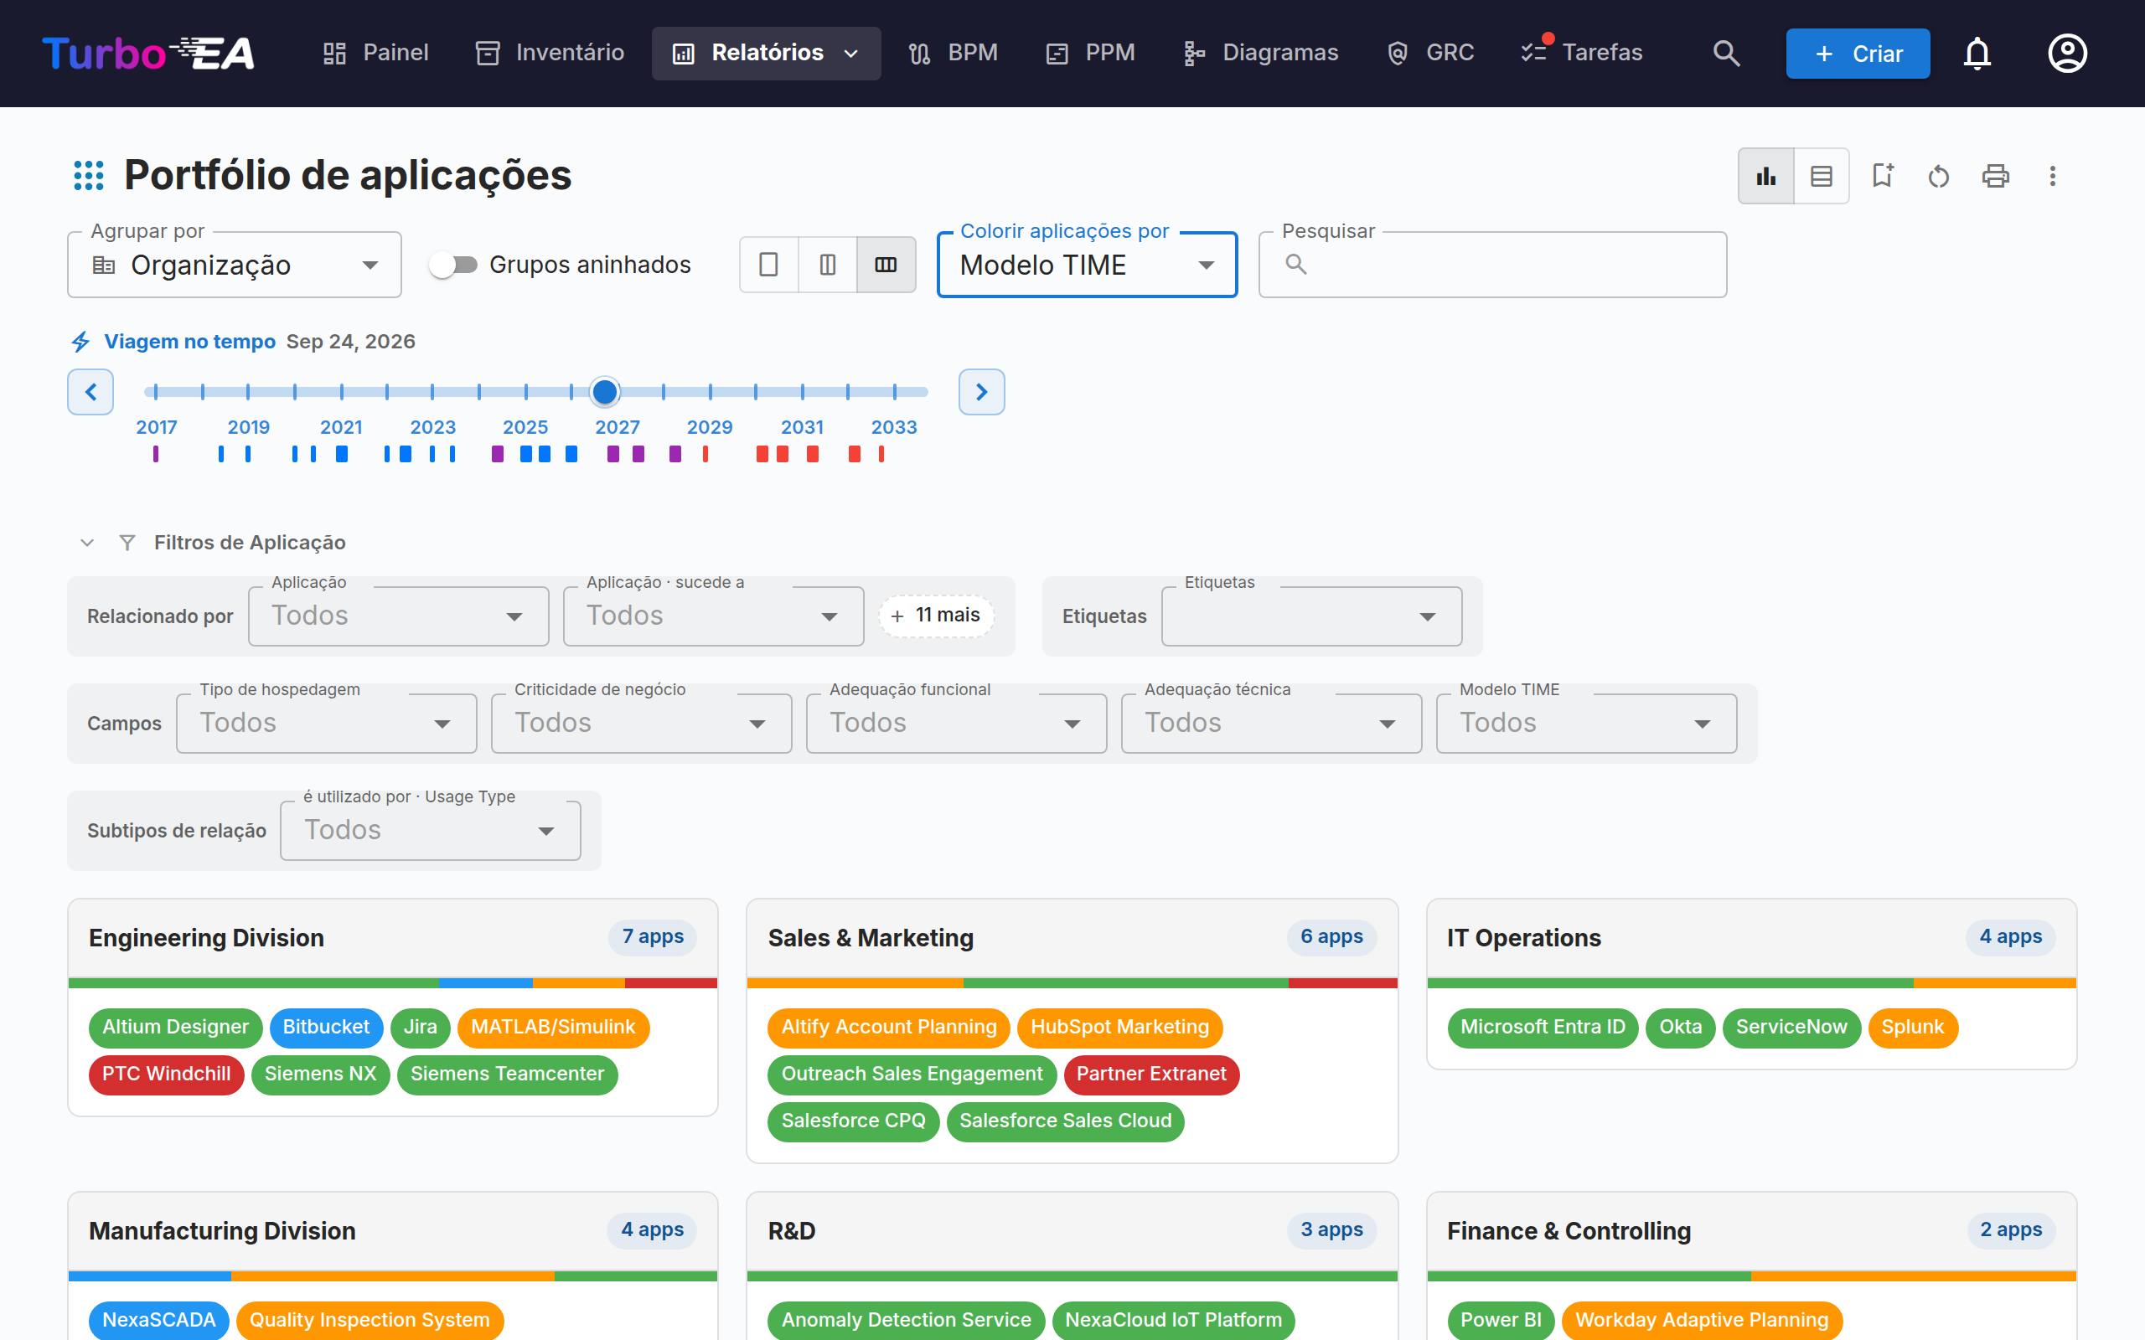Screen dimensions: 2145x1340
Task: Reset the report with the refresh icon
Action: (x=1939, y=177)
